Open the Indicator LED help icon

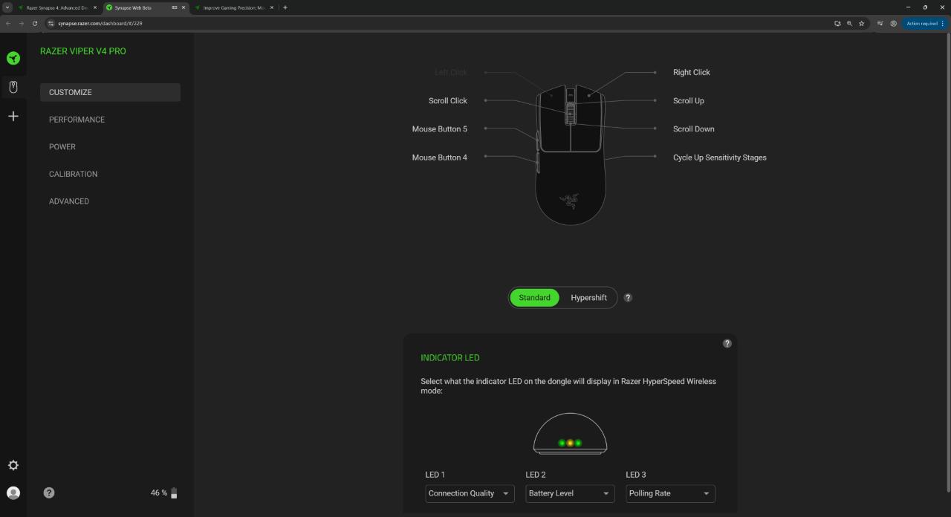tap(727, 343)
